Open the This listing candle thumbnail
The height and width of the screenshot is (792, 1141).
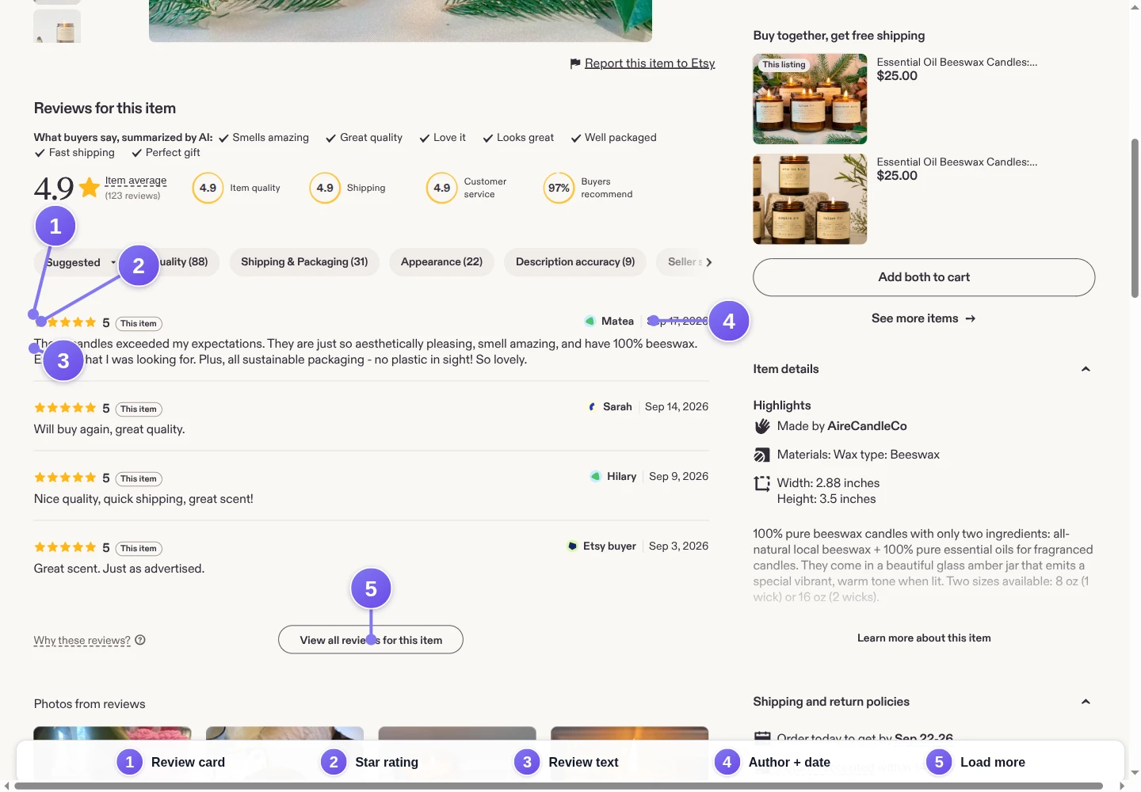point(810,99)
